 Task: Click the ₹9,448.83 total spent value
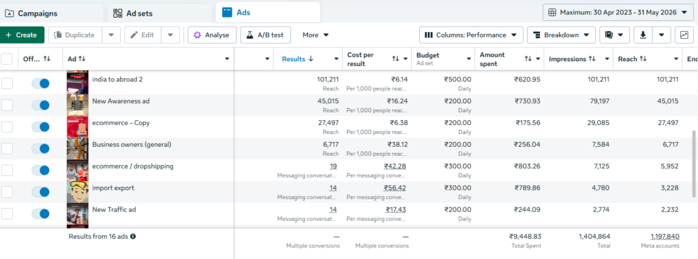(525, 237)
